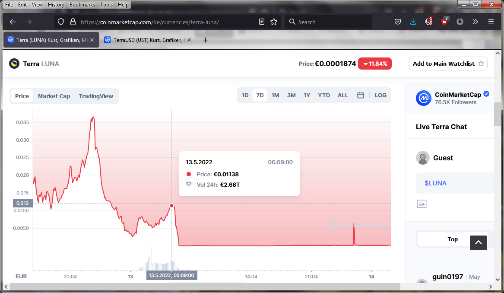Open the calendar date range picker

coord(361,95)
